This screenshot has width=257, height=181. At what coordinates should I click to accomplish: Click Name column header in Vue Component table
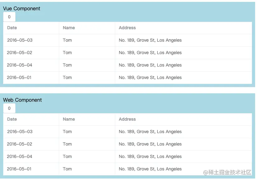click(69, 28)
